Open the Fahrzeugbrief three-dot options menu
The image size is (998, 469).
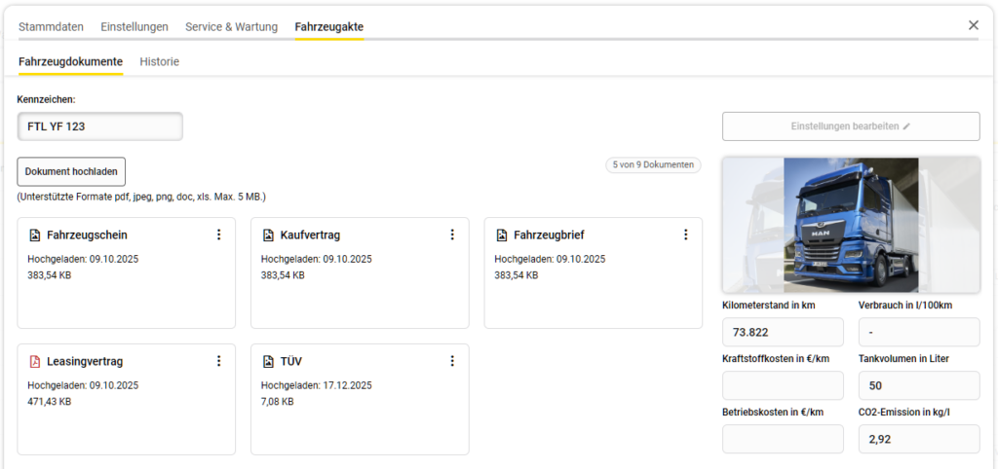pos(685,234)
